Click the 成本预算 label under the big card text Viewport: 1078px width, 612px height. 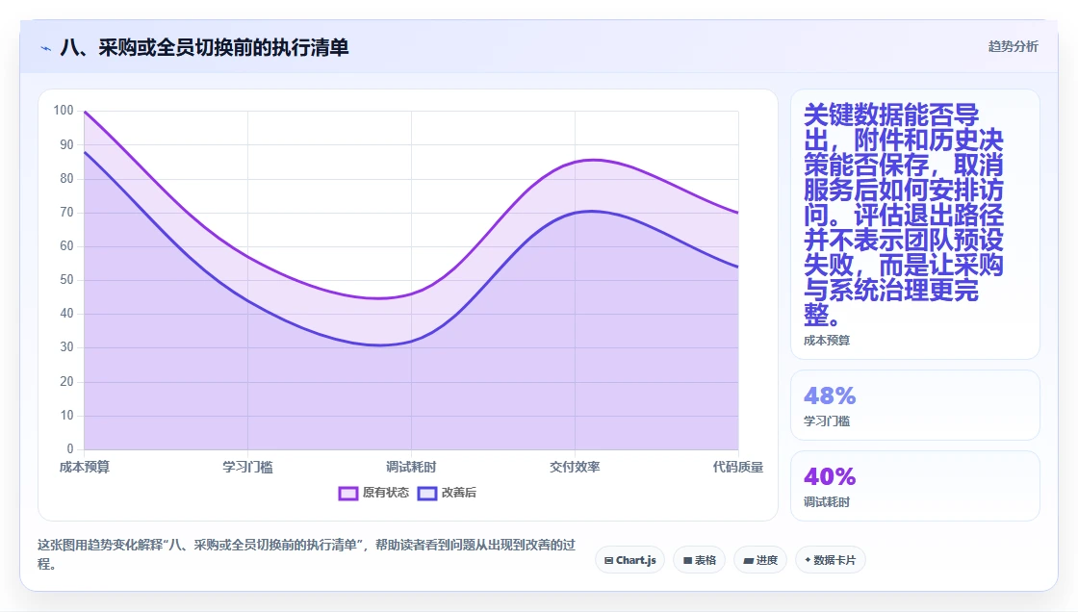click(827, 341)
